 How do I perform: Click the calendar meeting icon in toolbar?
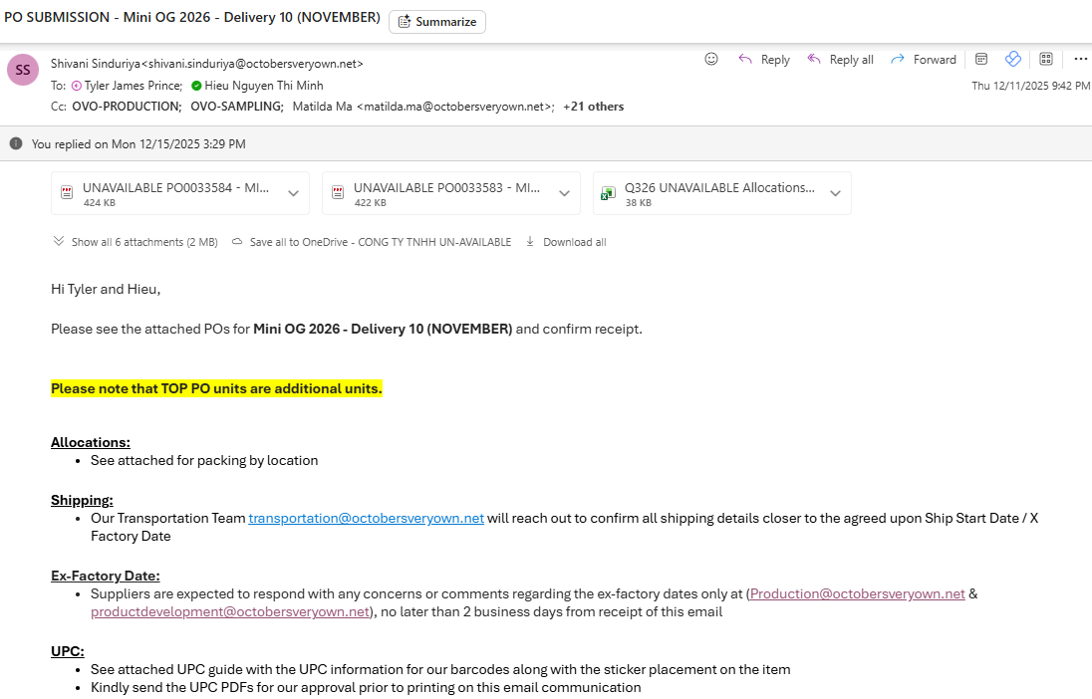[981, 59]
